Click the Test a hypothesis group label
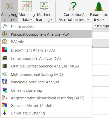Viewport: 109px width, 118px height. [101, 26]
